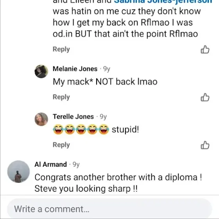Like Terelle Jones' 'stupid!' comment
The width and height of the screenshot is (219, 219).
205,145
